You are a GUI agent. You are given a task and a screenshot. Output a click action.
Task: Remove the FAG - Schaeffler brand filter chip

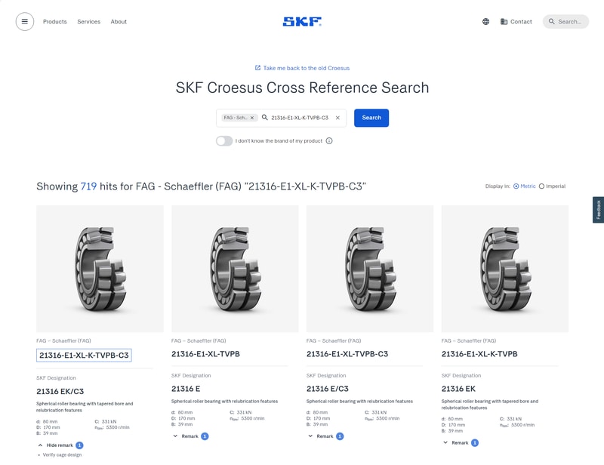pos(251,118)
